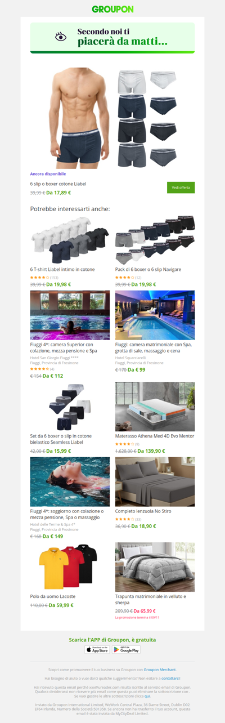Click star rating under Completo lenzuola No Stiro
The height and width of the screenshot is (723, 225).
[x=124, y=519]
